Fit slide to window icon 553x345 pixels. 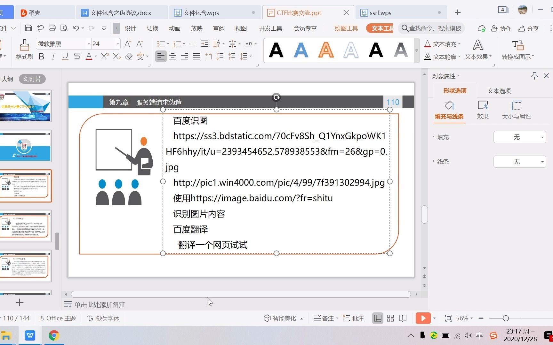click(x=449, y=318)
